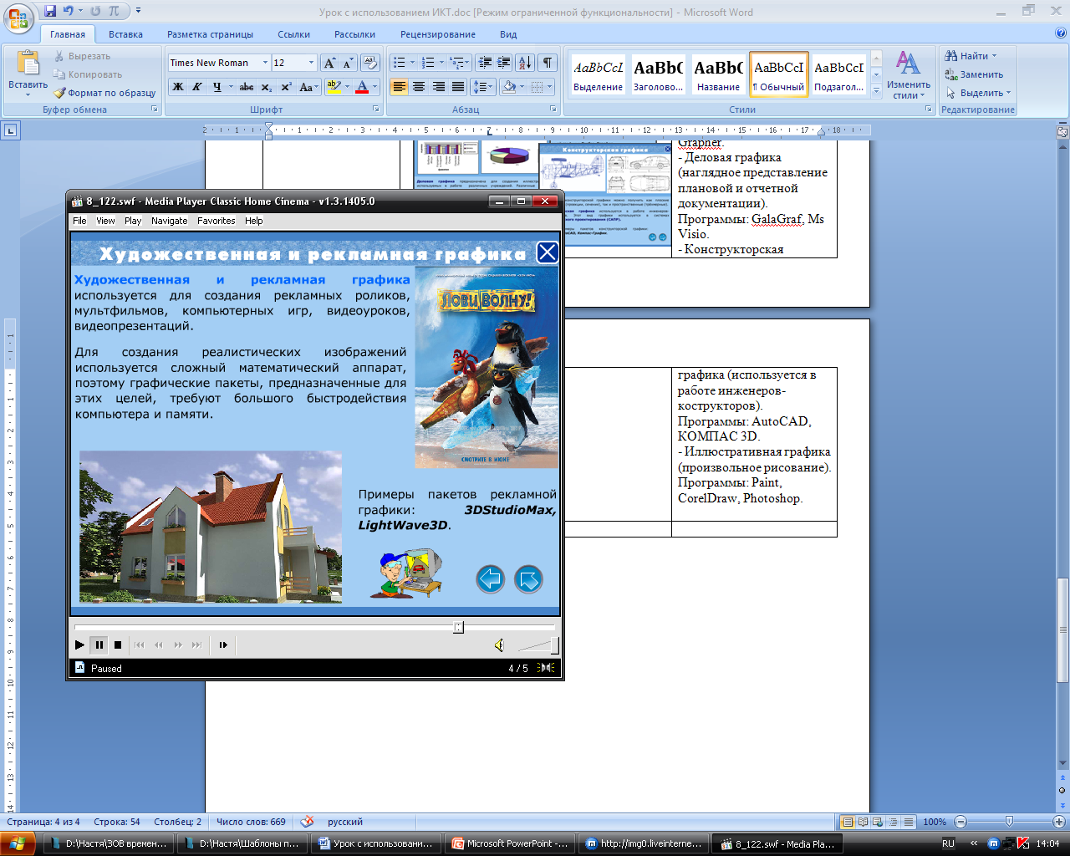Open Change Case (Aa) dropdown
The image size is (1070, 856).
tap(308, 87)
